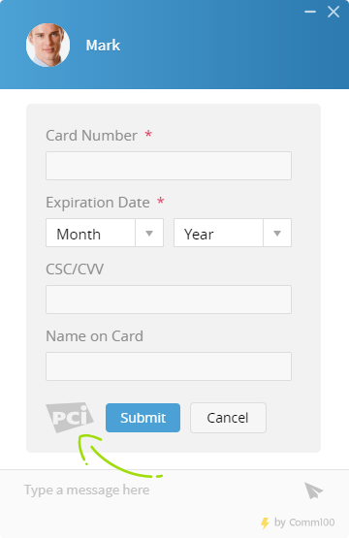The width and height of the screenshot is (349, 538).
Task: Click the agent name Mark
Action: point(103,46)
